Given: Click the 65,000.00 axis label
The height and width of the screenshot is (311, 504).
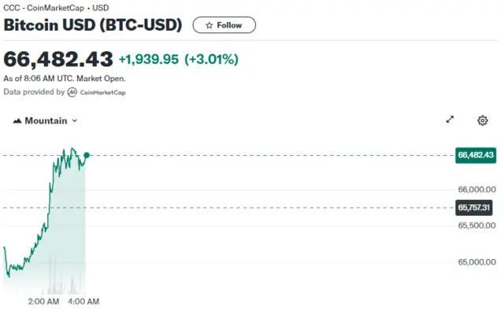Looking at the screenshot, I should click(x=476, y=262).
